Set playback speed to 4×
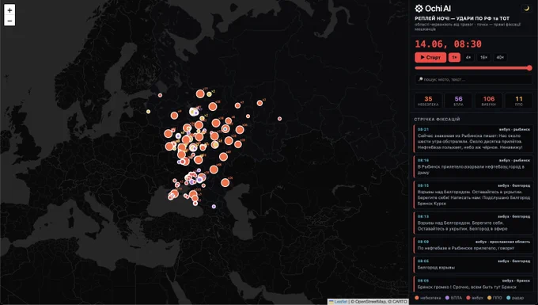The image size is (538, 305). [x=468, y=57]
